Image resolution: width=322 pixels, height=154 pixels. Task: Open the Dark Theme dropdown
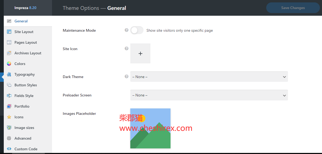coord(209,77)
